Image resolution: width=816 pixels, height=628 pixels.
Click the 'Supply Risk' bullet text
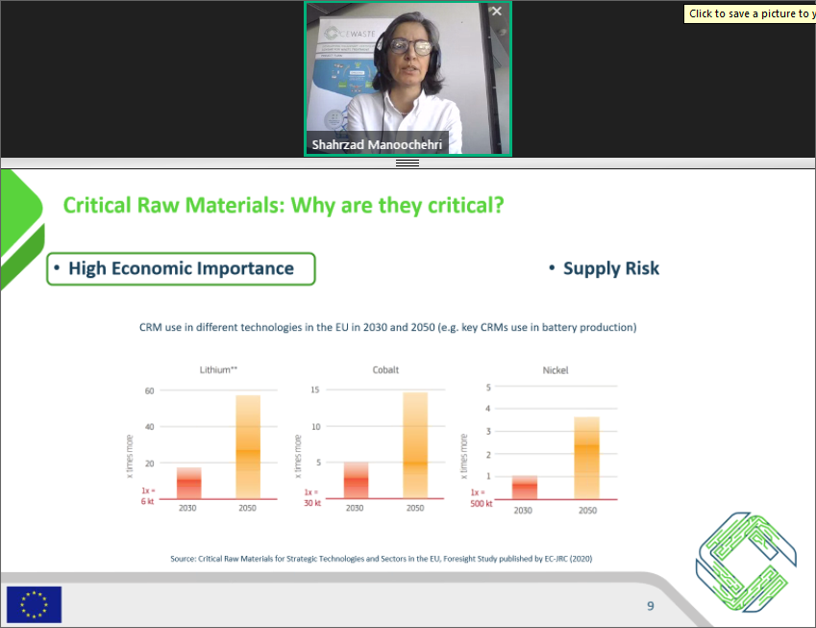click(611, 268)
